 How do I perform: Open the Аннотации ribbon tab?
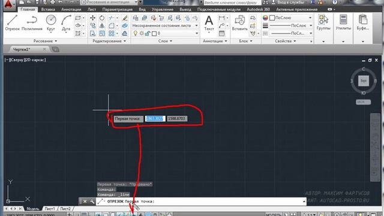(x=71, y=10)
